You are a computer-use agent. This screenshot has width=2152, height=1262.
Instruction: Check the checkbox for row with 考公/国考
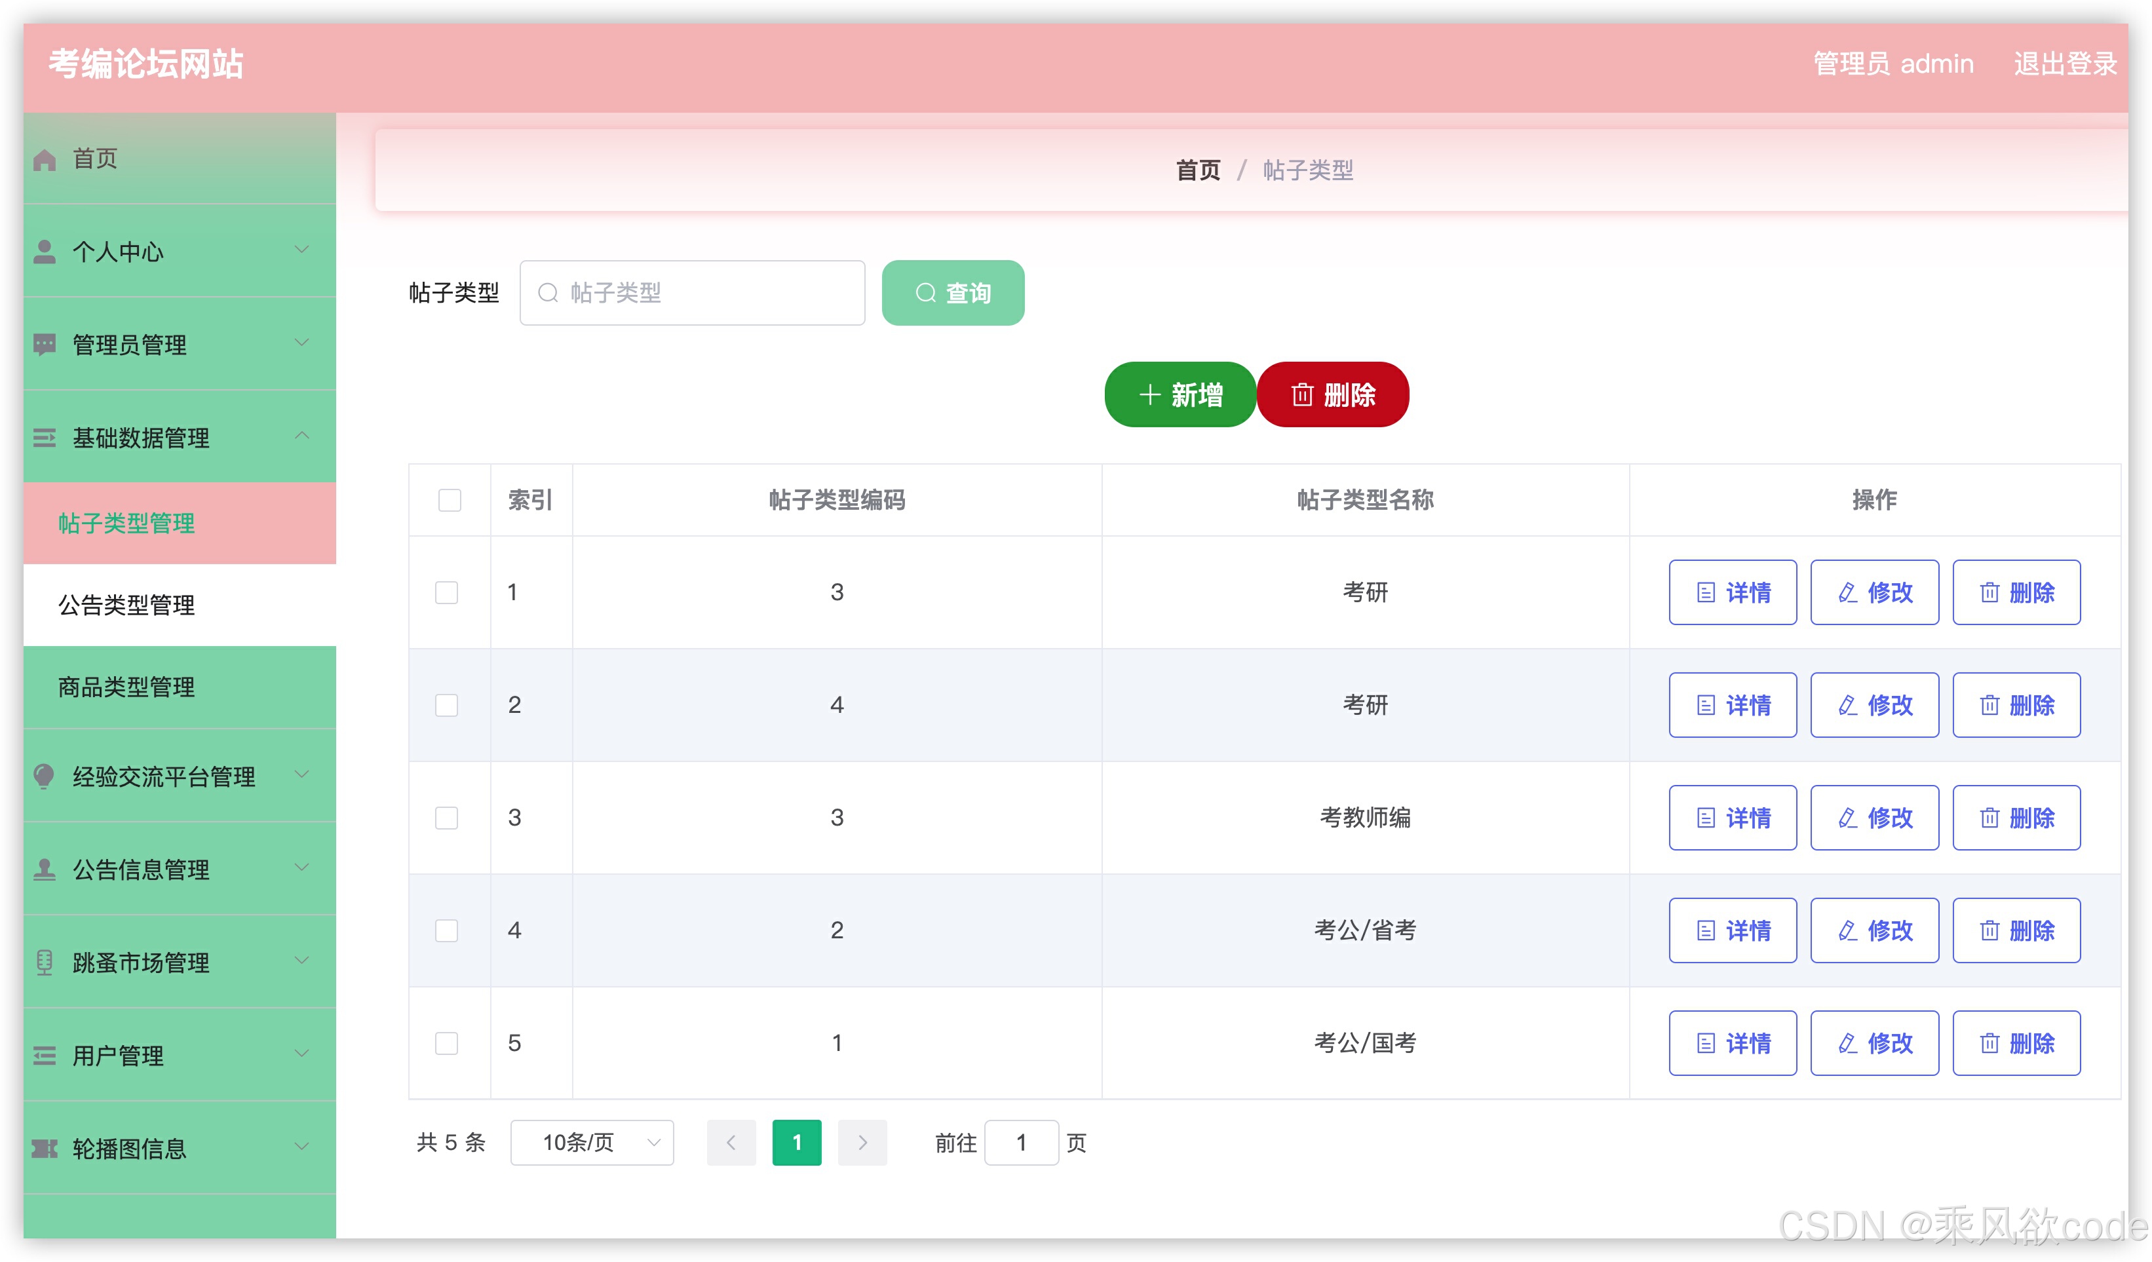pyautogui.click(x=448, y=1042)
